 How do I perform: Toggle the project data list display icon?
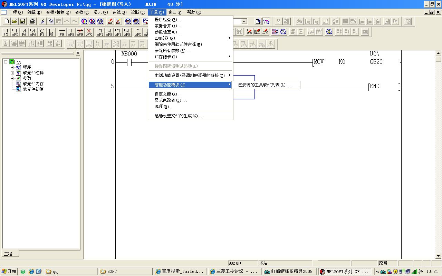266,21
